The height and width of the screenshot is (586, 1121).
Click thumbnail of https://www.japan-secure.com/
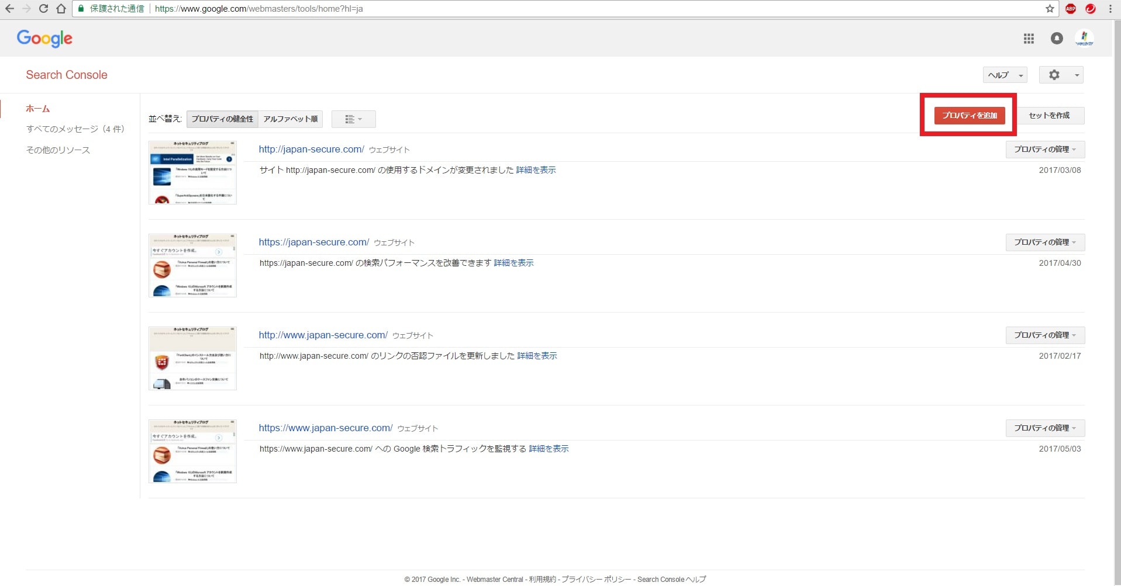click(192, 451)
